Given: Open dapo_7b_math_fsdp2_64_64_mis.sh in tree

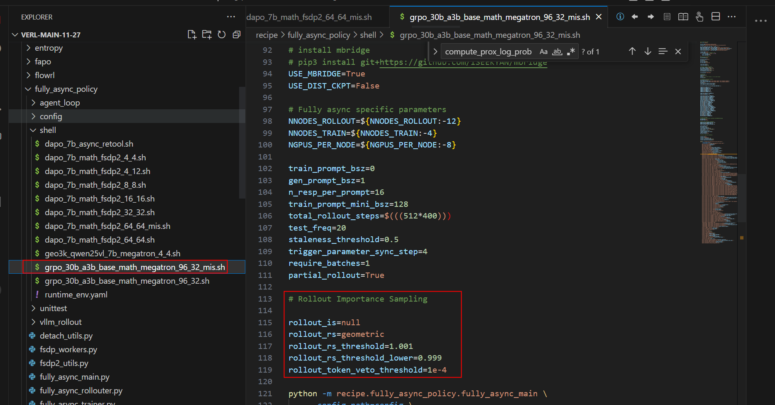Looking at the screenshot, I should coord(108,226).
